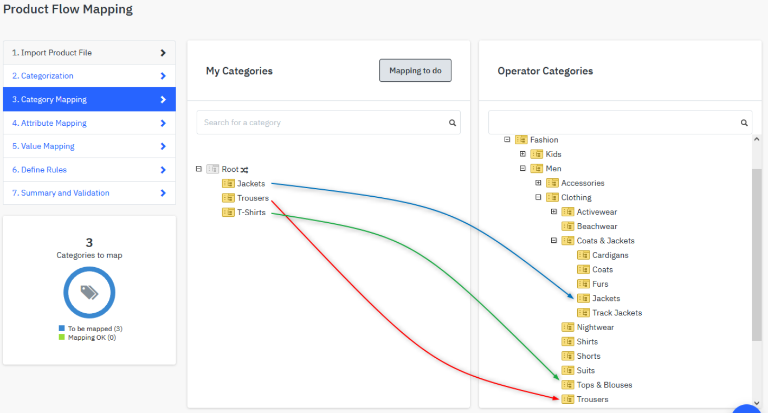Go to step 6 Define Rules
Screen dimensions: 768x413
[x=89, y=170]
